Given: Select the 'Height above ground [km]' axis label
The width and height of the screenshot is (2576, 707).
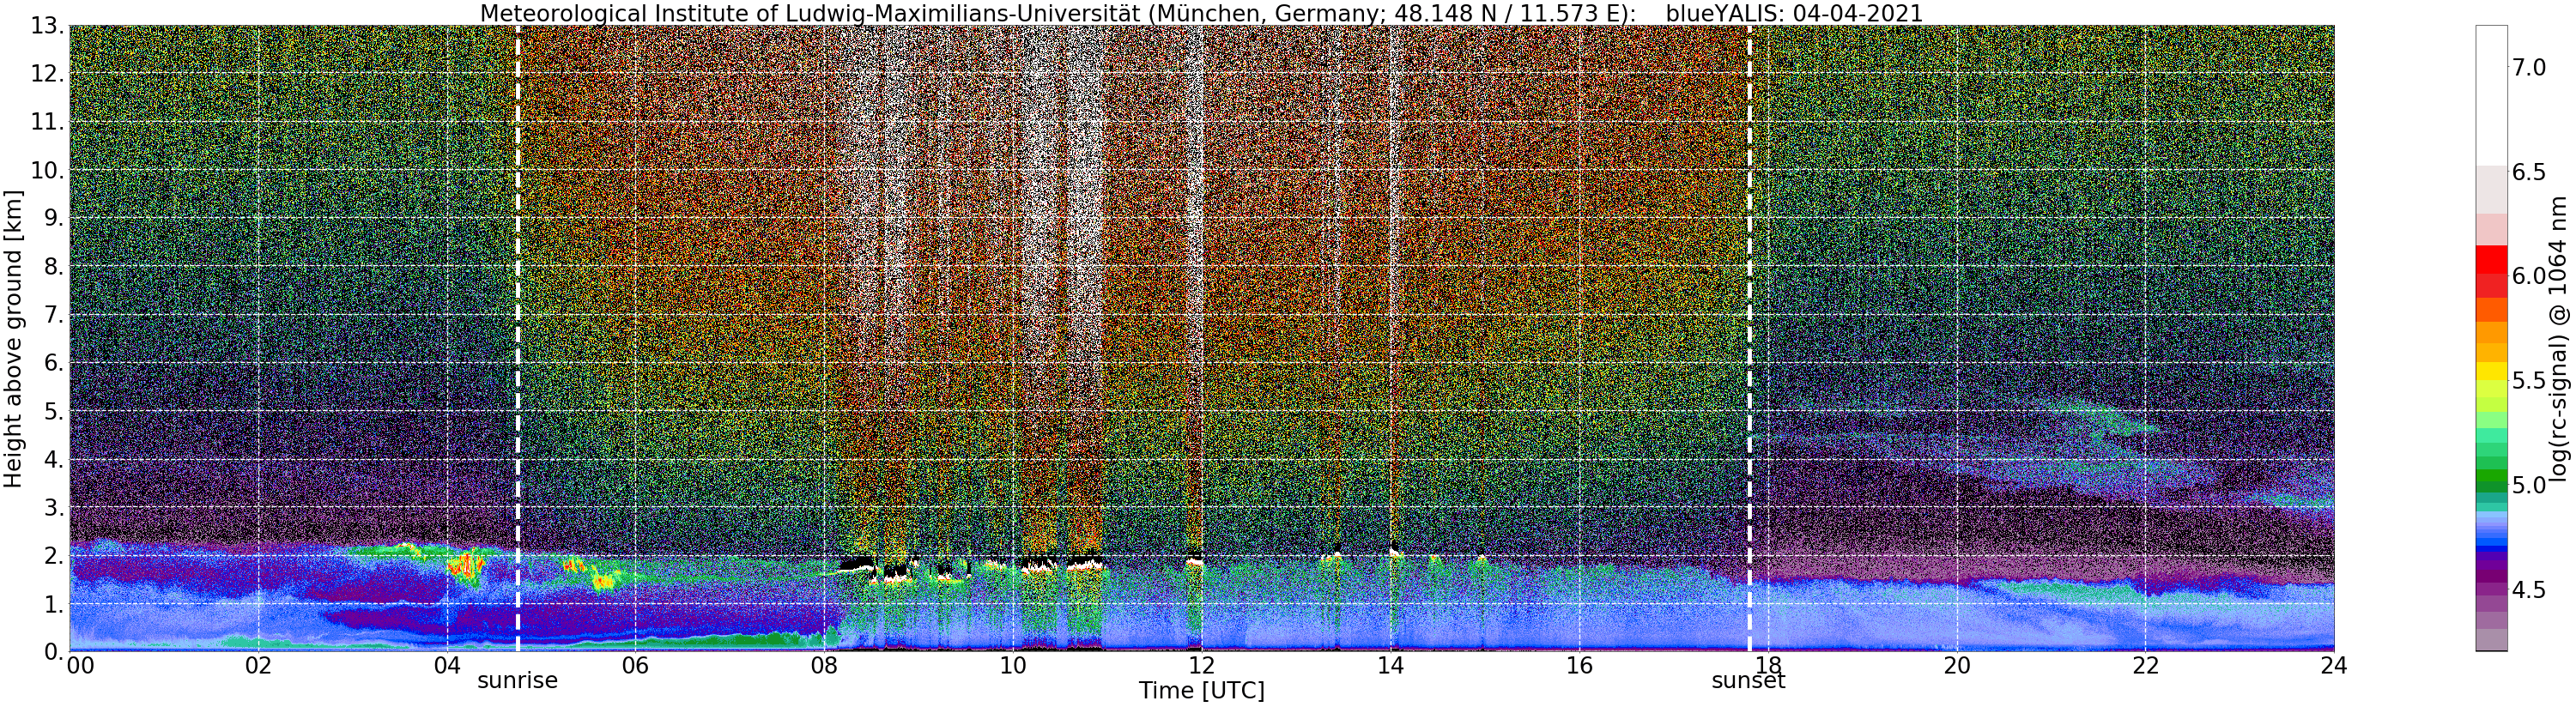Looking at the screenshot, I should tap(13, 338).
